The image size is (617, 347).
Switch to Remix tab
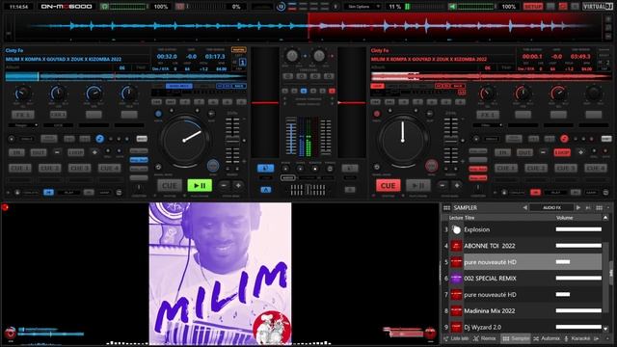(485, 338)
